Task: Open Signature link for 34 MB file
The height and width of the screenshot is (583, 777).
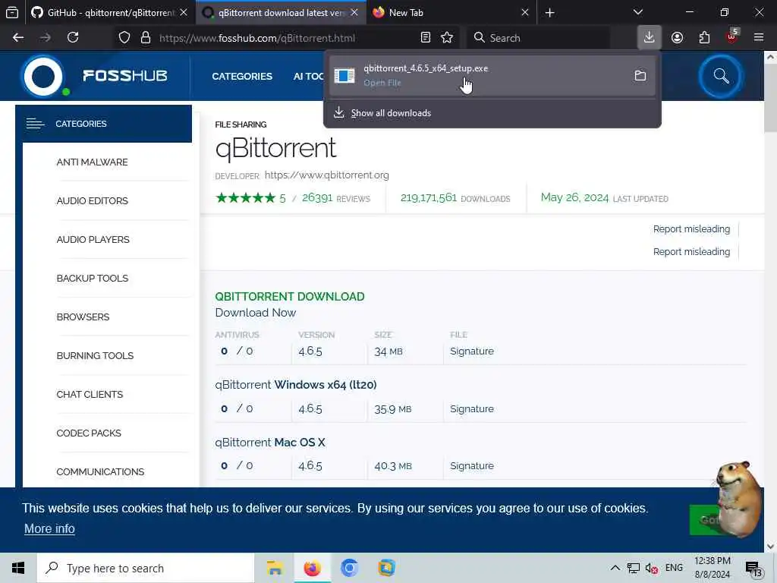Action: pyautogui.click(x=472, y=351)
